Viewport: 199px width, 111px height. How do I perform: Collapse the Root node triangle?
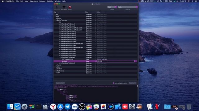coord(55,14)
